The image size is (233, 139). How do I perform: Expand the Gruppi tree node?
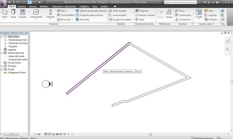click(x=2, y=69)
